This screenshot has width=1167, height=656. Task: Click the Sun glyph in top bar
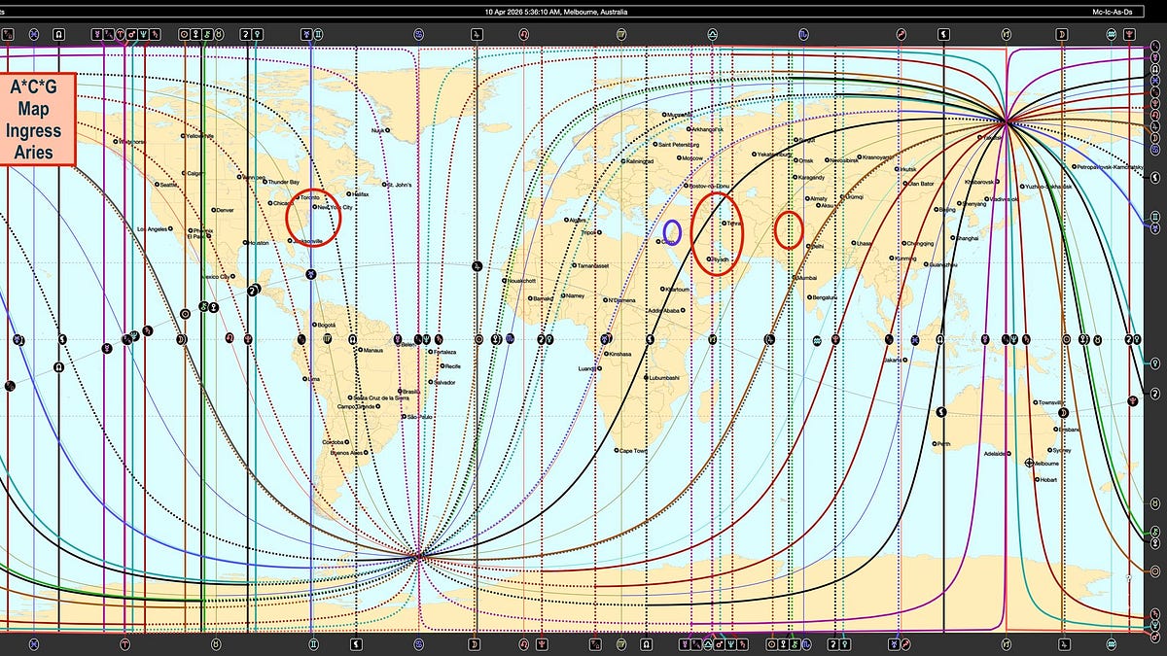pyautogui.click(x=185, y=33)
